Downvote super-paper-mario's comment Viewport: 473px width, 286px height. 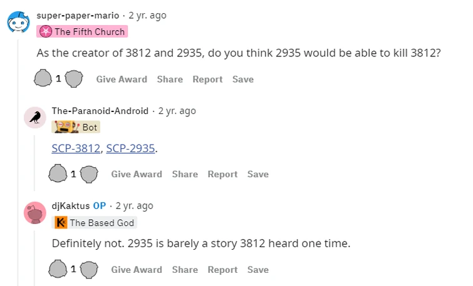(74, 79)
